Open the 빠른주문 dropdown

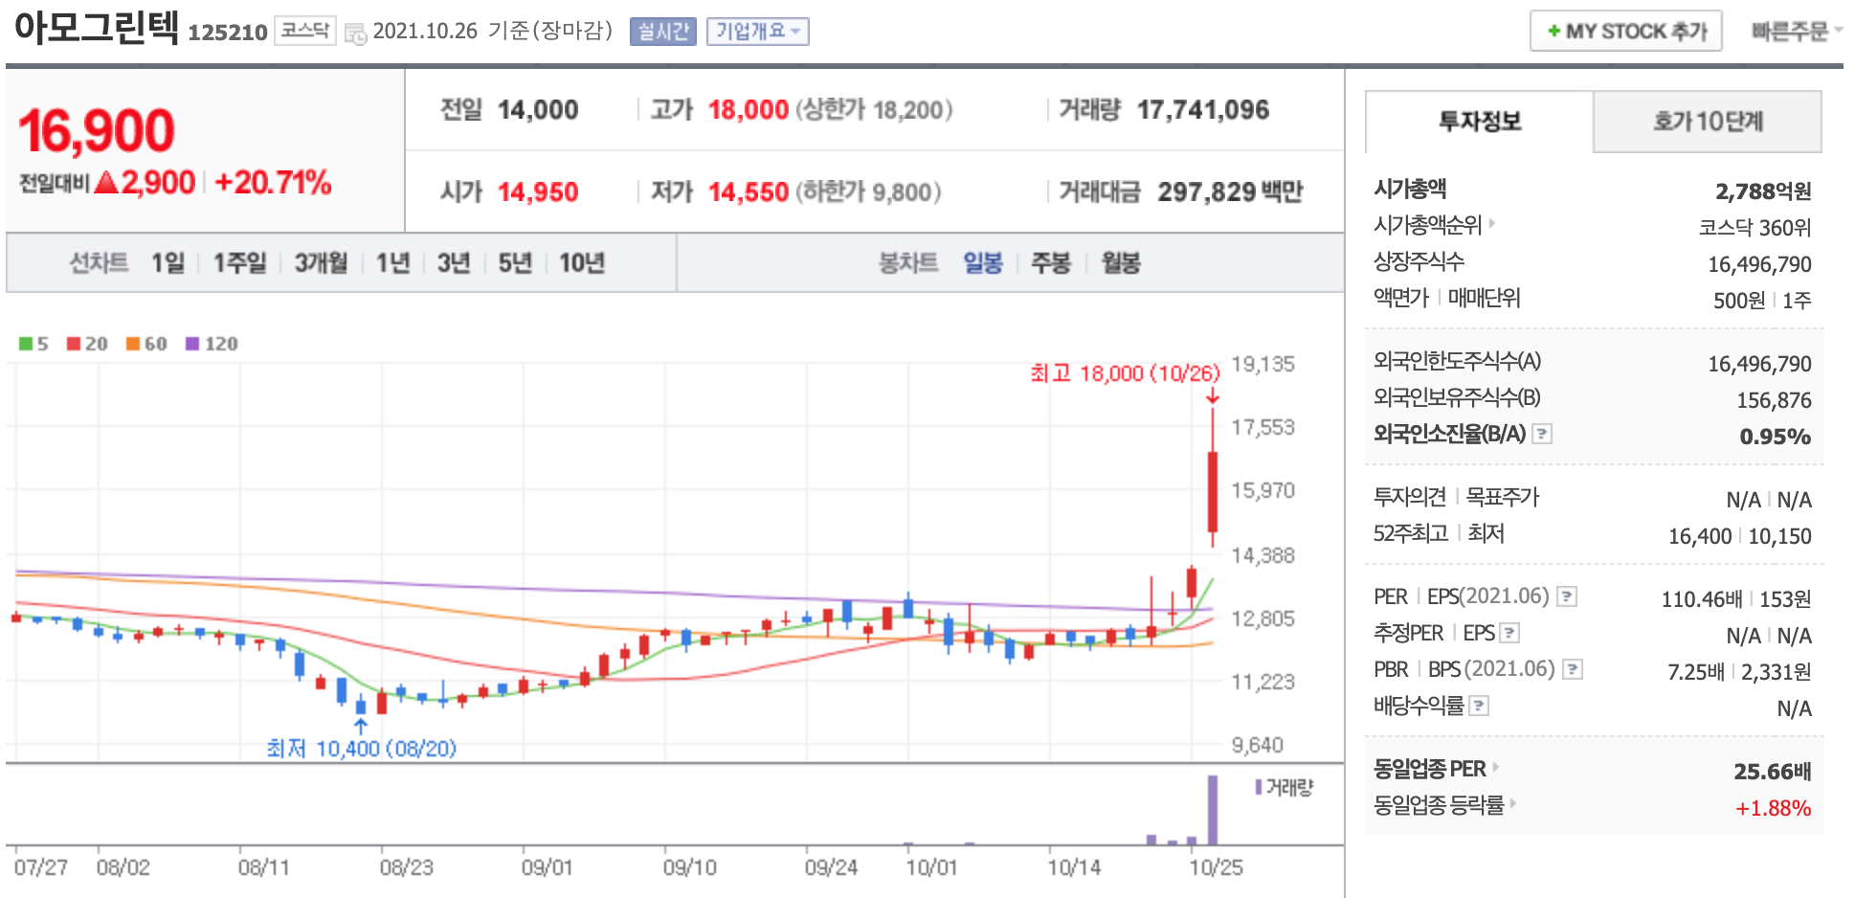click(x=1797, y=31)
